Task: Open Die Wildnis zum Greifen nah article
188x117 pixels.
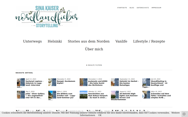Action: click(x=66, y=96)
